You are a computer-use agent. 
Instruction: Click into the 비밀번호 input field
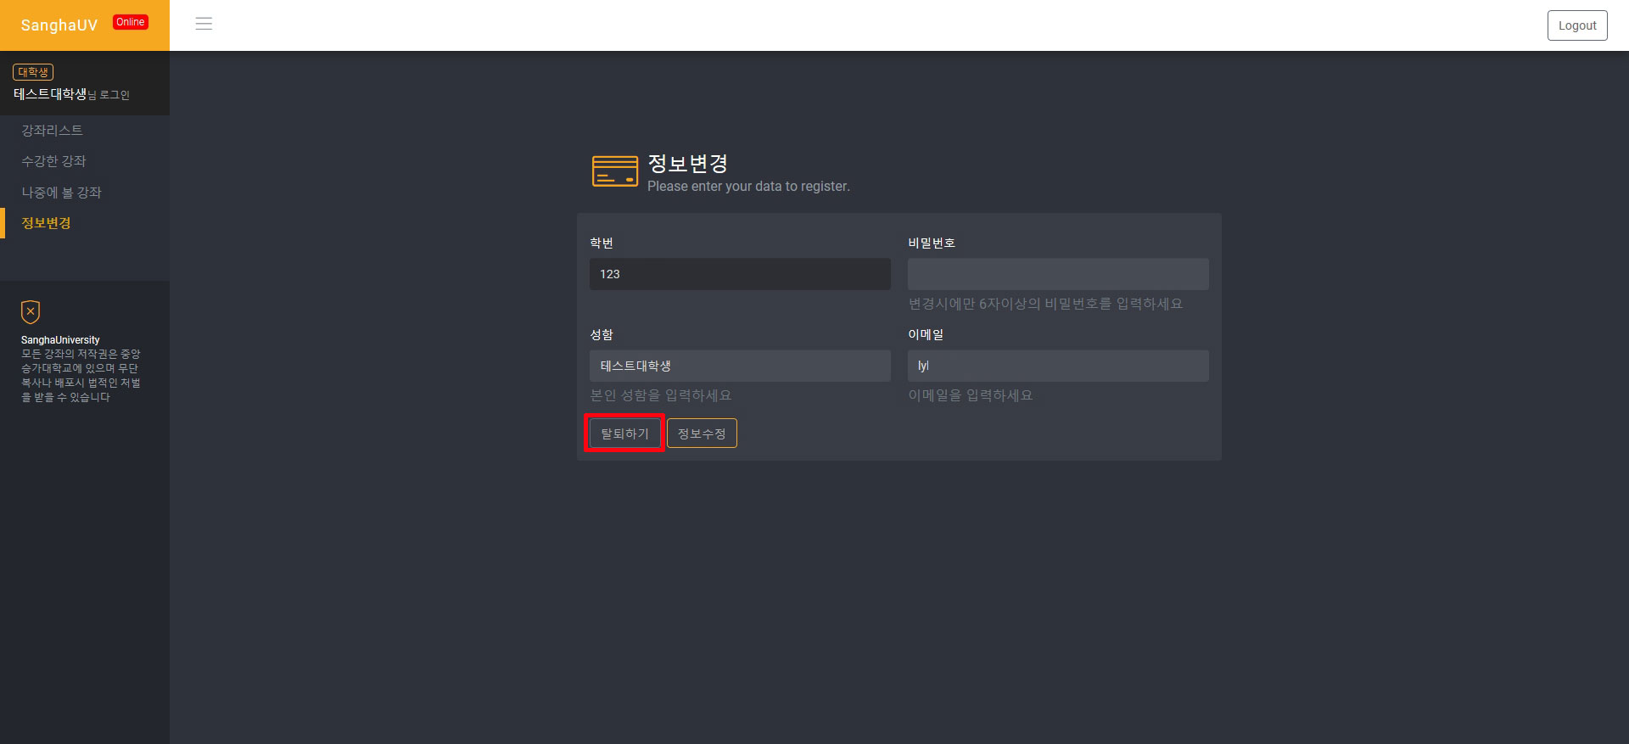(x=1058, y=274)
